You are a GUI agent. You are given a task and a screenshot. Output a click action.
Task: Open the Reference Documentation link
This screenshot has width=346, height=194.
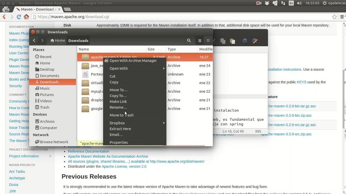(x=88, y=151)
